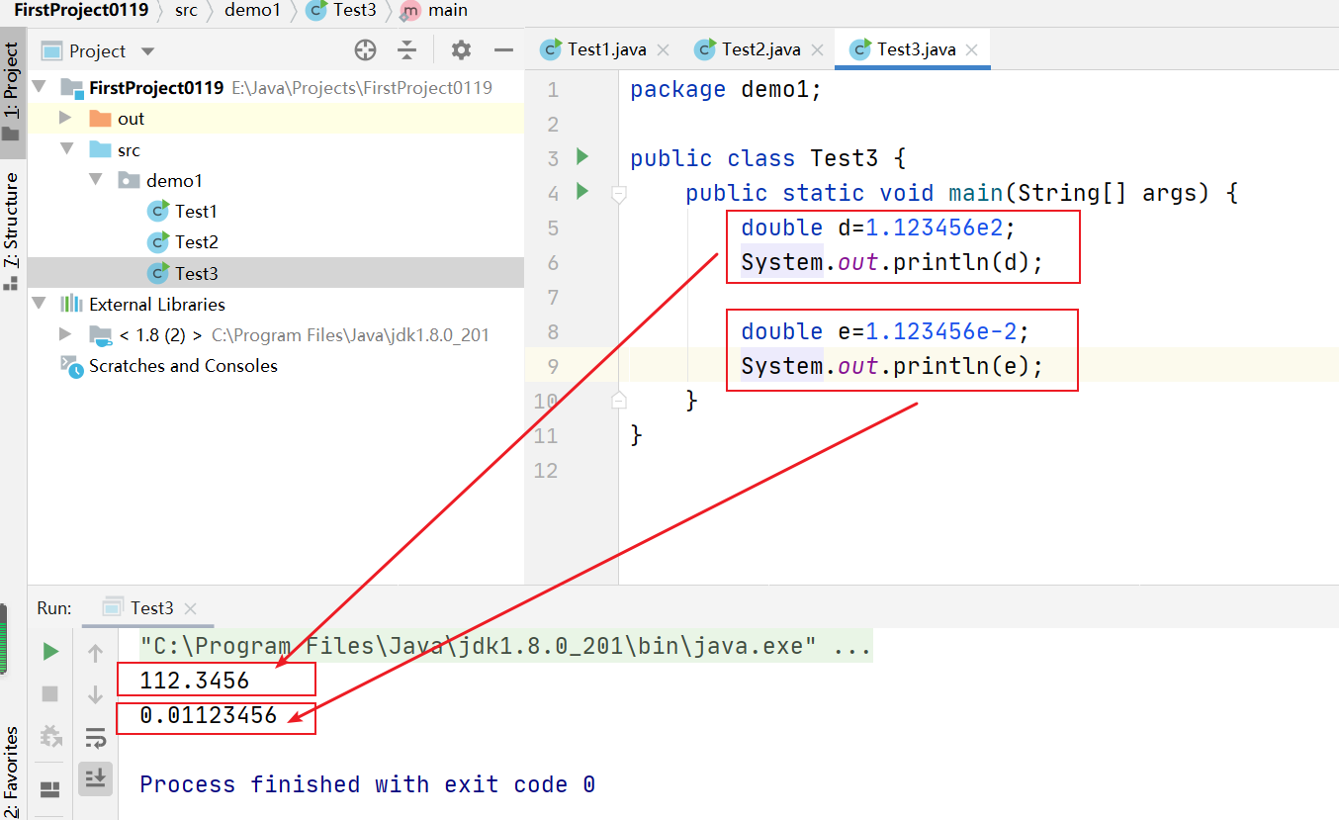Click the scroll up arrow in Run panel
The image size is (1339, 820).
(95, 653)
